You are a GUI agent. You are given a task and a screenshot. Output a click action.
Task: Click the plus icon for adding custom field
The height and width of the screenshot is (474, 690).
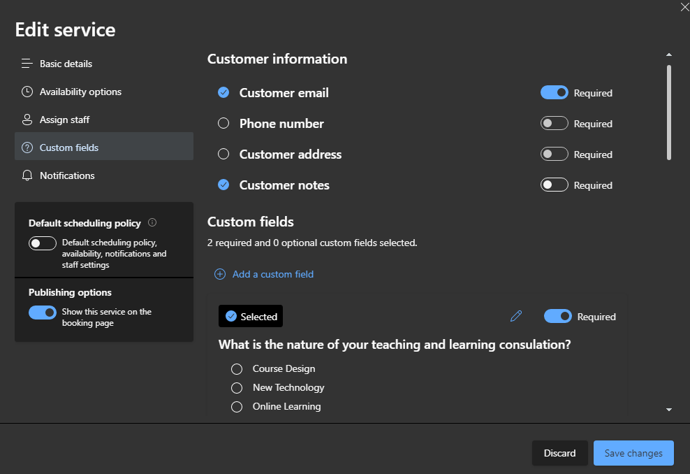[220, 274]
